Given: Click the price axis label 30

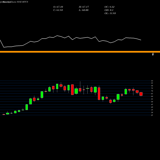Looking at the screenshot, I should point(152,112).
